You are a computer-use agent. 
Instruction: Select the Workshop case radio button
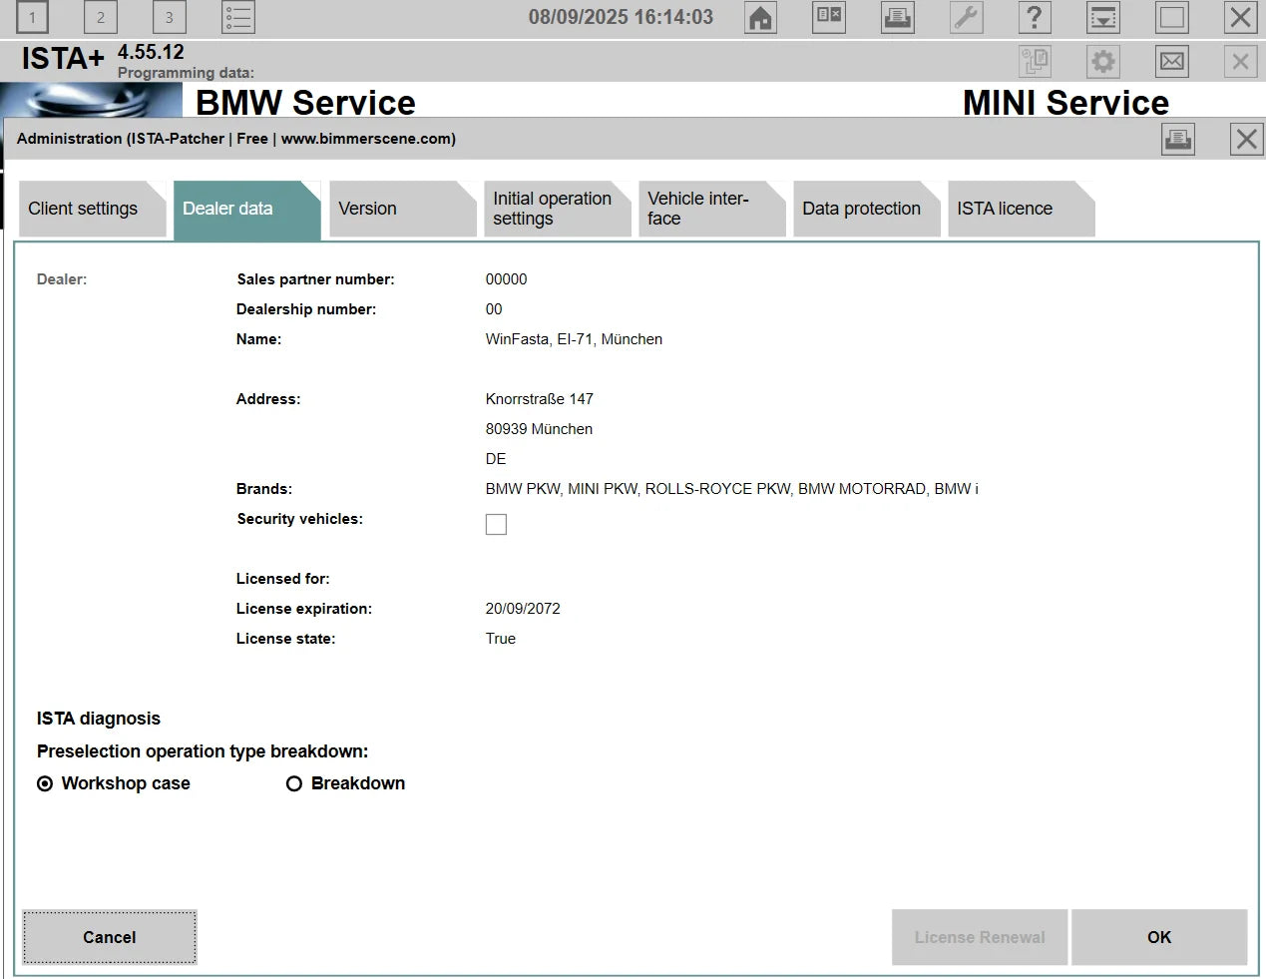pos(44,783)
